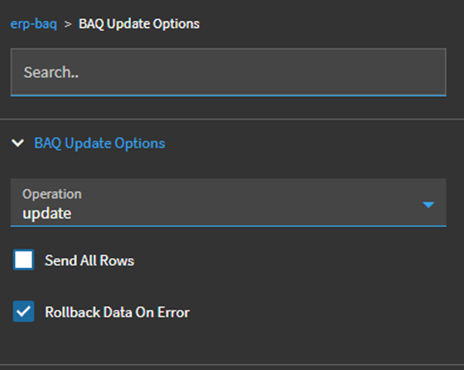This screenshot has width=464, height=370.
Task: Uncheck Rollback Data On Error checkbox
Action: 23,311
